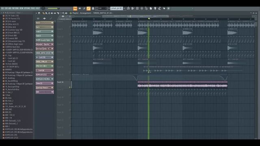Select the Mute tool in Playlist
The image size is (260, 146).
click(52, 13)
